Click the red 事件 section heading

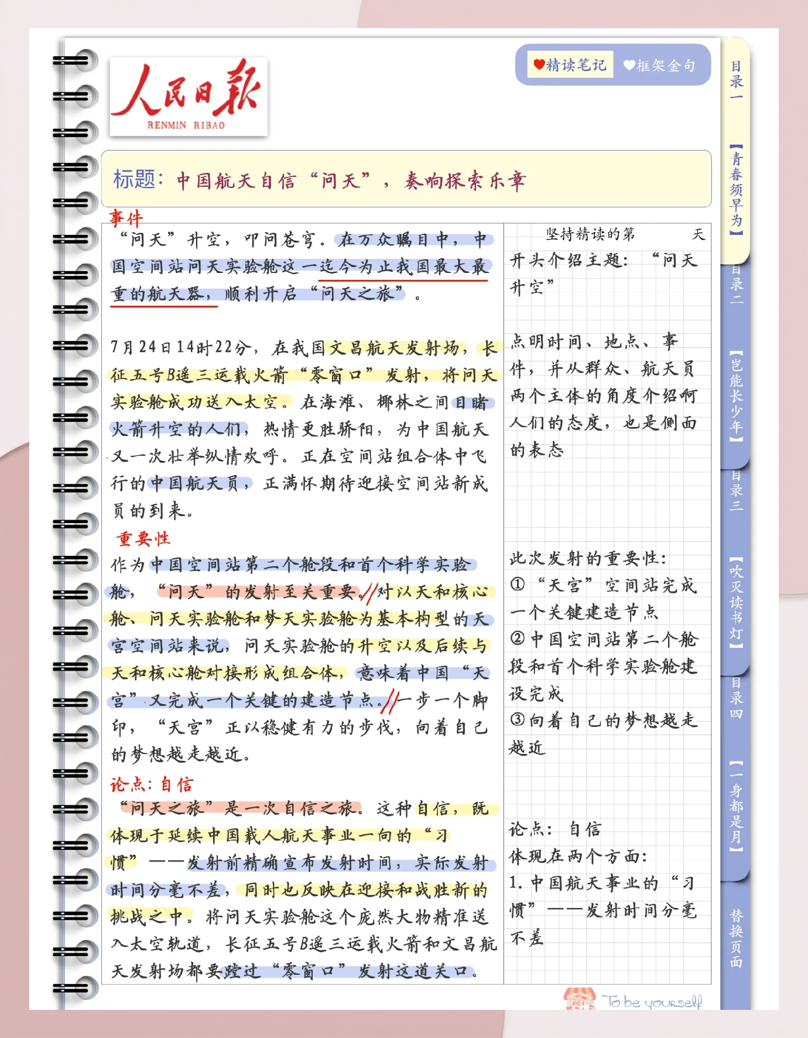click(x=126, y=218)
